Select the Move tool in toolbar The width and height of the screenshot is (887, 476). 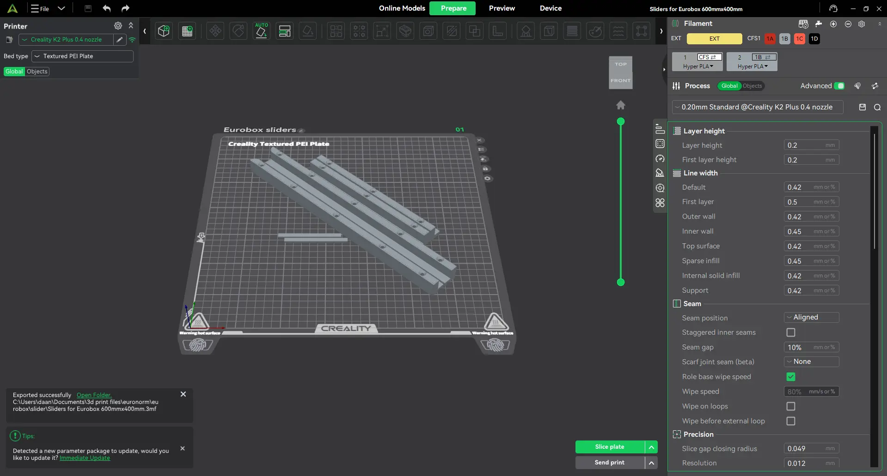[215, 31]
